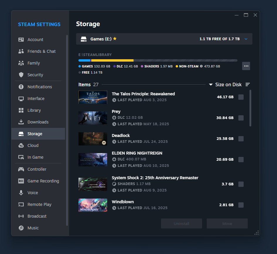
Task: Click the ELDEN RING NIGHTREIGN thumbnail
Action: pyautogui.click(x=93, y=160)
